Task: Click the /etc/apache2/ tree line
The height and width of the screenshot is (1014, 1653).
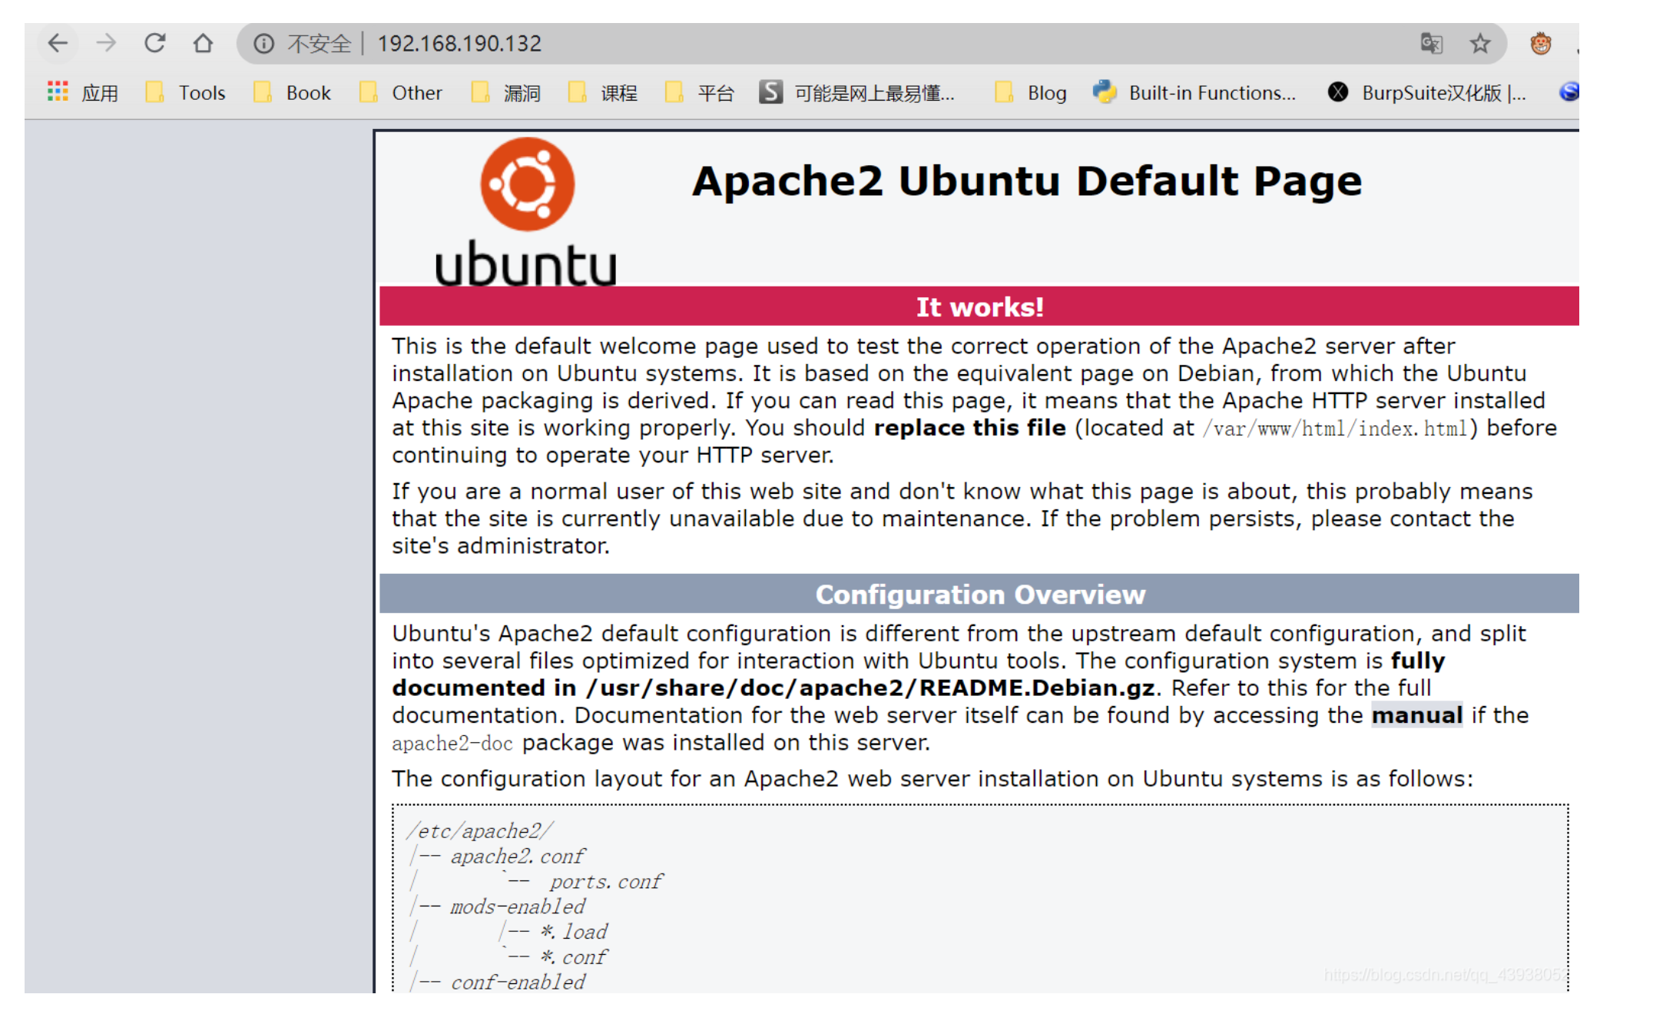Action: 480,831
